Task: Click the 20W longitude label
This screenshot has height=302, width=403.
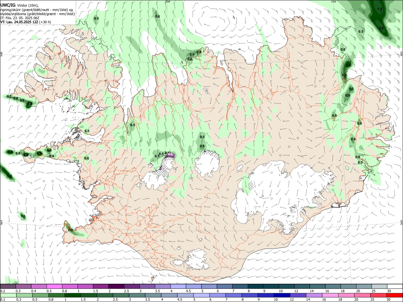Action: (167, 2)
